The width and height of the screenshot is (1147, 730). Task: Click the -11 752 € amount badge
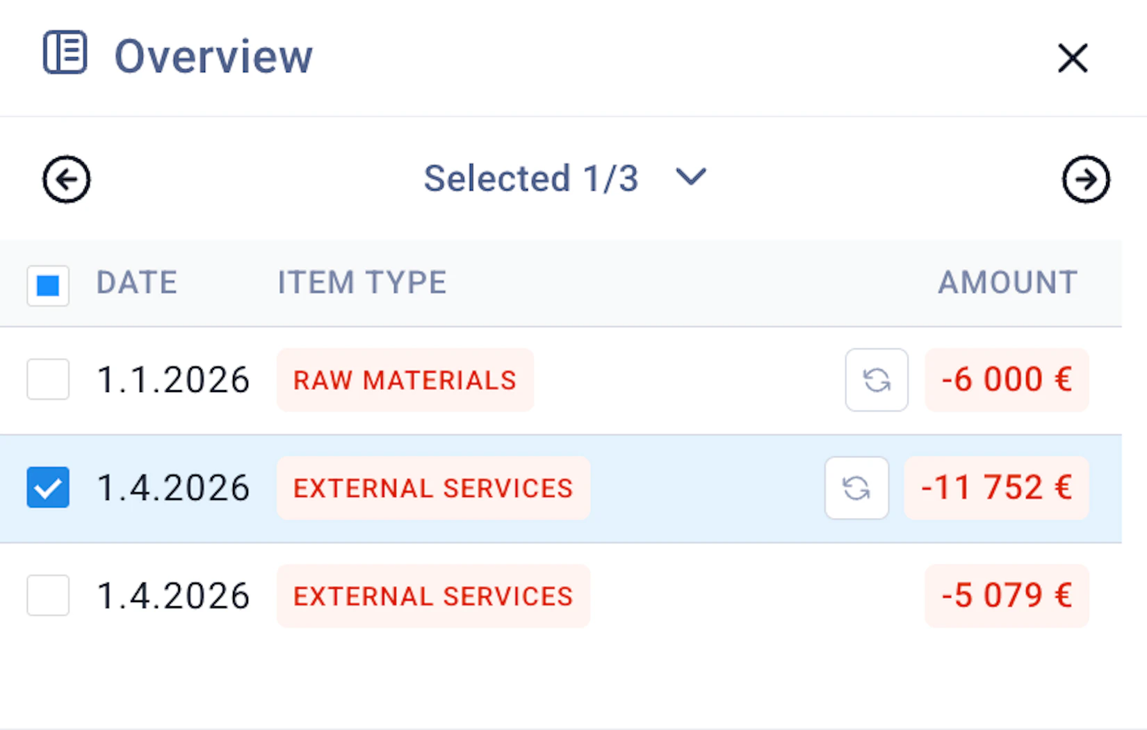pos(995,488)
